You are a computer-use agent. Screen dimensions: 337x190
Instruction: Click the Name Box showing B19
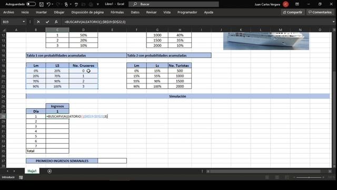coord(11,22)
